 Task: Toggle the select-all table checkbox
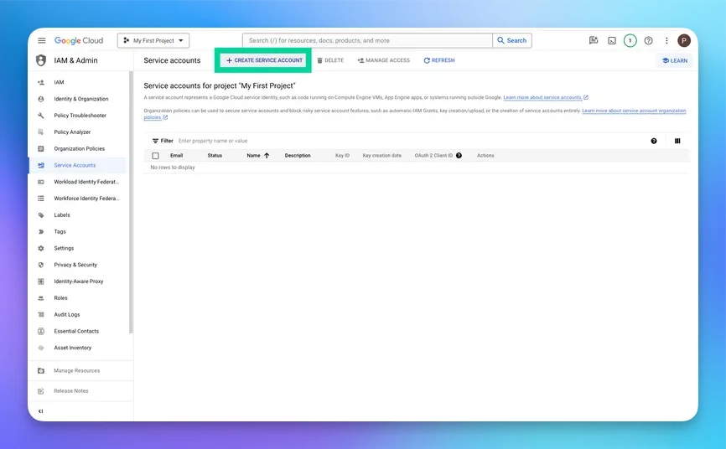(x=156, y=156)
